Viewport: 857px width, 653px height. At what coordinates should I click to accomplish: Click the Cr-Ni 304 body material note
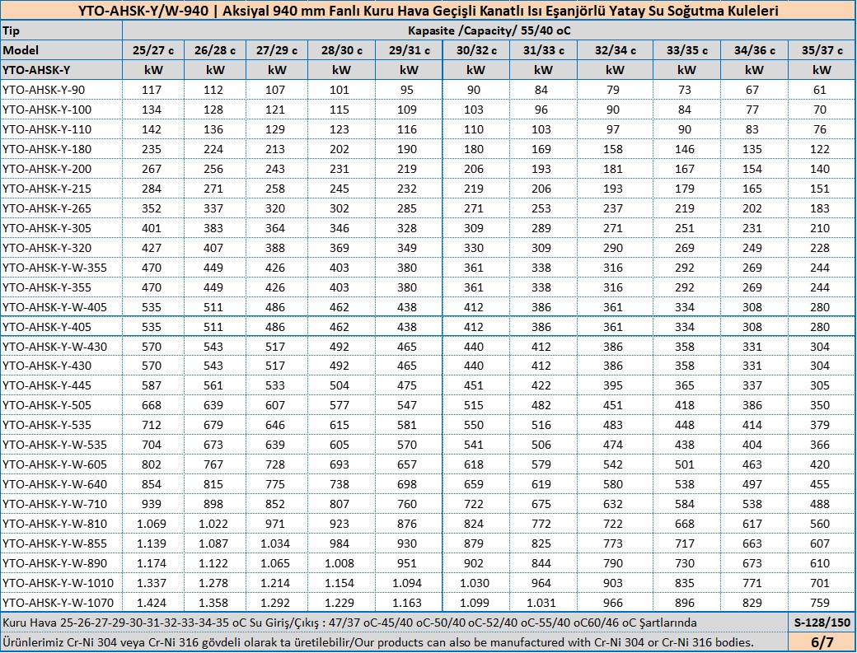coord(379,641)
